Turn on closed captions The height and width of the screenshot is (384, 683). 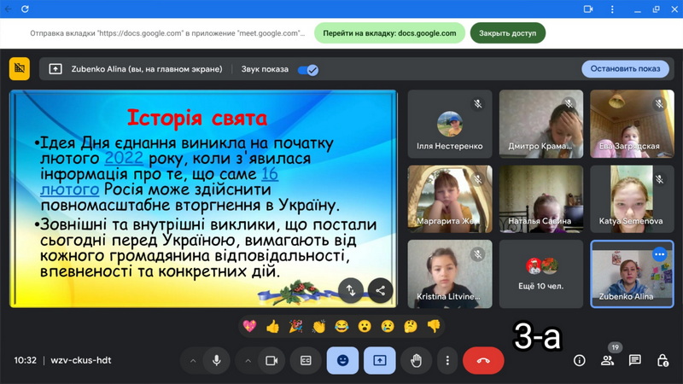pyautogui.click(x=306, y=361)
